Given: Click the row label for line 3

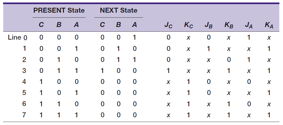Looking at the screenshot, I should (24, 71).
